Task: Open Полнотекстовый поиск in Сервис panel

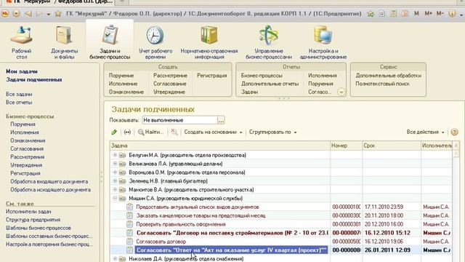Action: click(x=383, y=84)
